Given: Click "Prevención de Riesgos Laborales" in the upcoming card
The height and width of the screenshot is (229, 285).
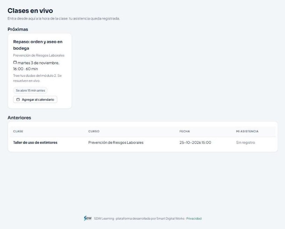Looking at the screenshot, I should [39, 56].
